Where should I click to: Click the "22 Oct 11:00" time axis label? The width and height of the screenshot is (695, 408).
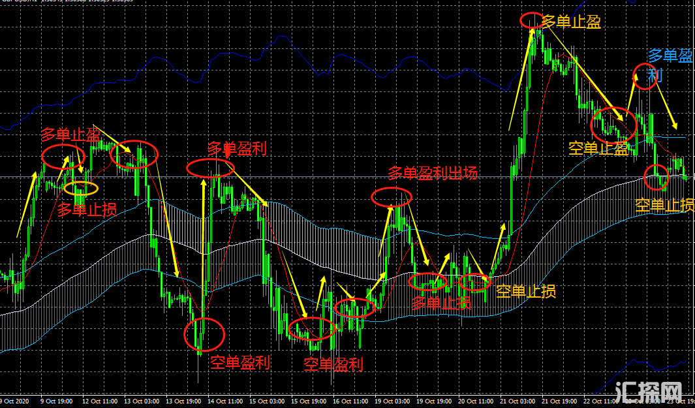tap(600, 401)
